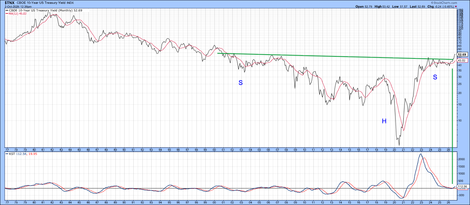This screenshot has height=205, width=470.
Task: Click the right shoulder 'S' annotation near 2024
Action: click(x=435, y=77)
